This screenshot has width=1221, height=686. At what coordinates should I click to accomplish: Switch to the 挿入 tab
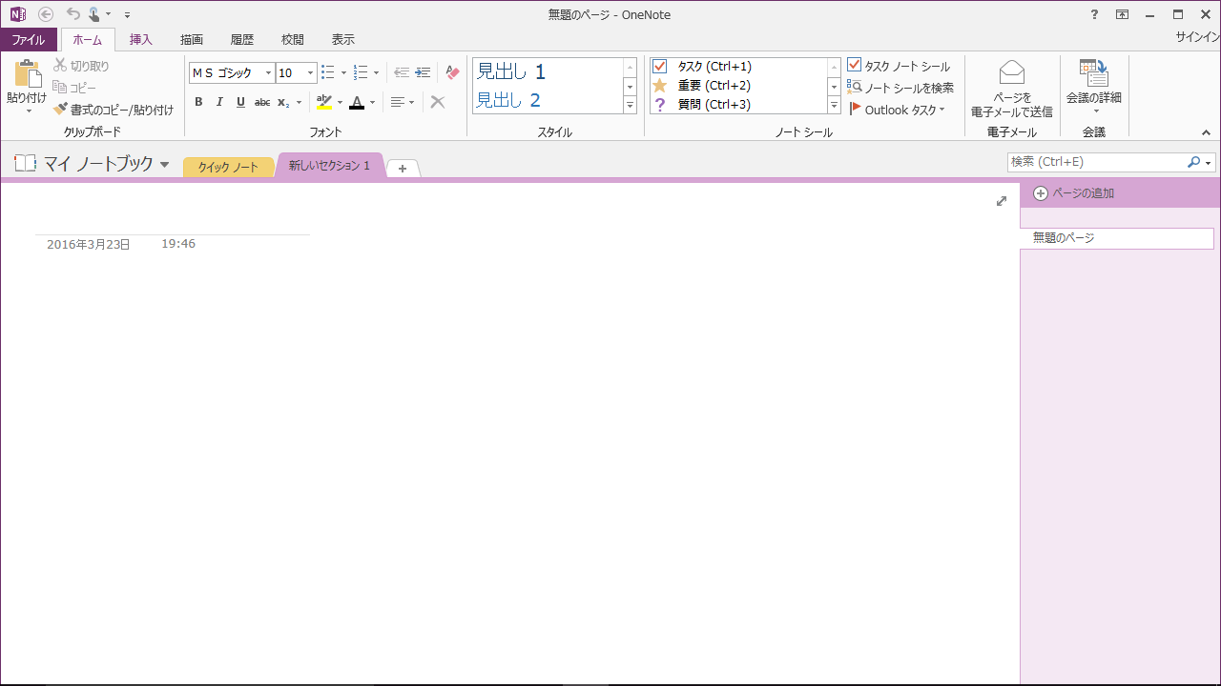coord(141,40)
